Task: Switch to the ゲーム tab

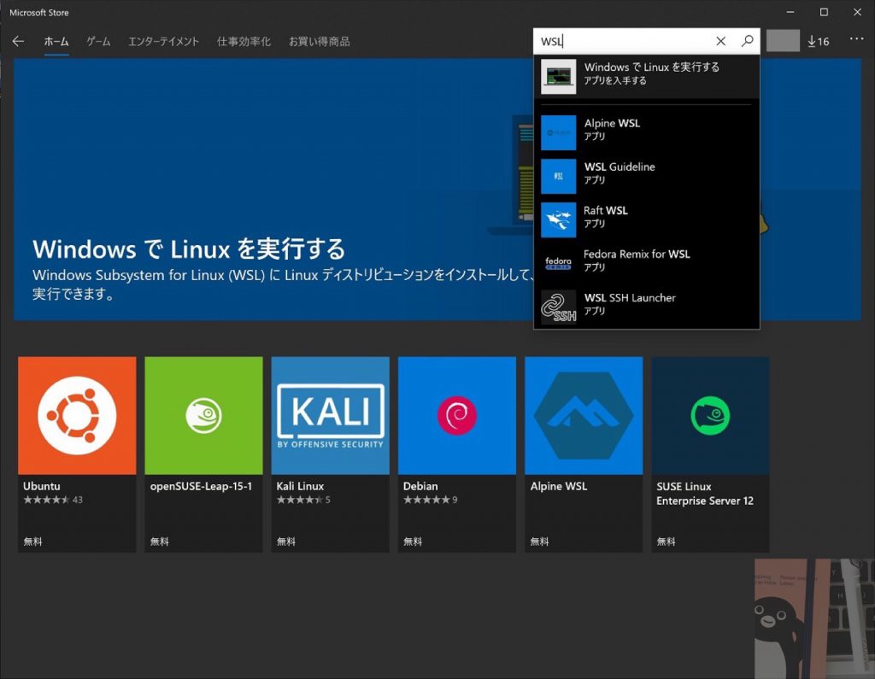Action: 98,42
